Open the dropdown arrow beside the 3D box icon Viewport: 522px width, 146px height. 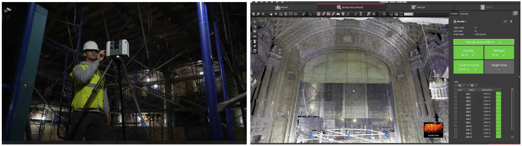(387, 14)
